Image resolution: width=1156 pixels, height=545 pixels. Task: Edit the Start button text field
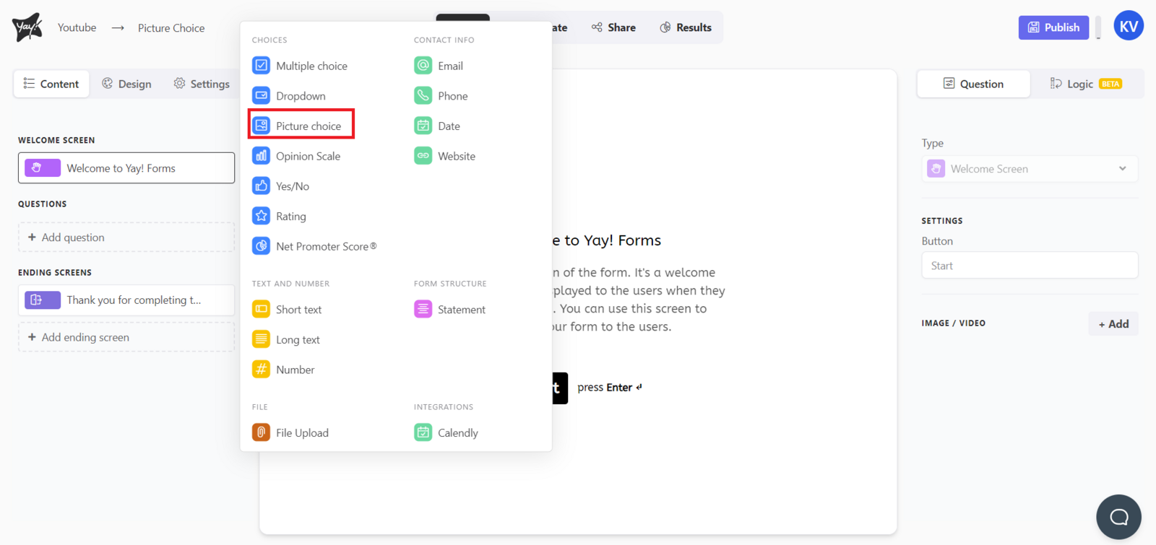point(1029,266)
